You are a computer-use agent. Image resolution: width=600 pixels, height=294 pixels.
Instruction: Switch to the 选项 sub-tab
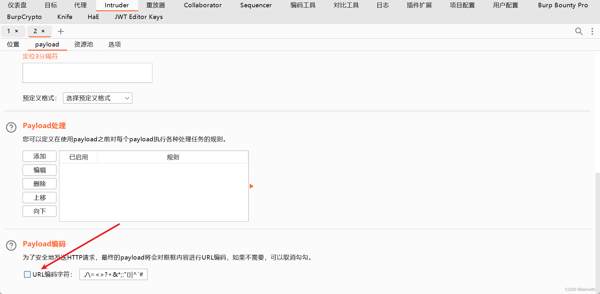click(x=114, y=45)
